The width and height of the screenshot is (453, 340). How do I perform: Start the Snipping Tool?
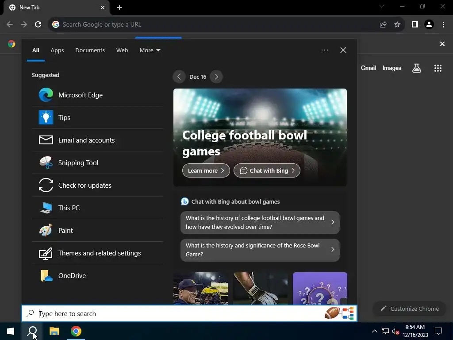[97, 163]
